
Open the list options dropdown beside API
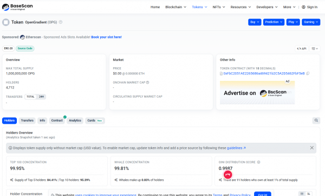[315, 49]
